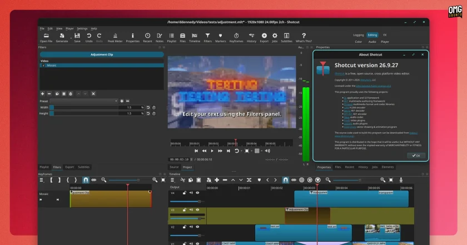467x245 pixels.
Task: Ripple delete using timeline minus icon
Action: point(225,180)
